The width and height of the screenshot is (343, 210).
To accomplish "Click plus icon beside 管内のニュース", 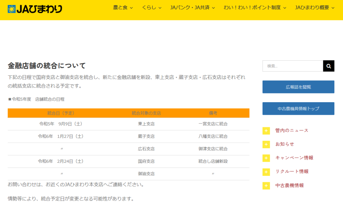I will 266,131.
